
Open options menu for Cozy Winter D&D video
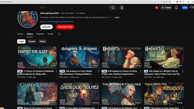click(x=98, y=71)
